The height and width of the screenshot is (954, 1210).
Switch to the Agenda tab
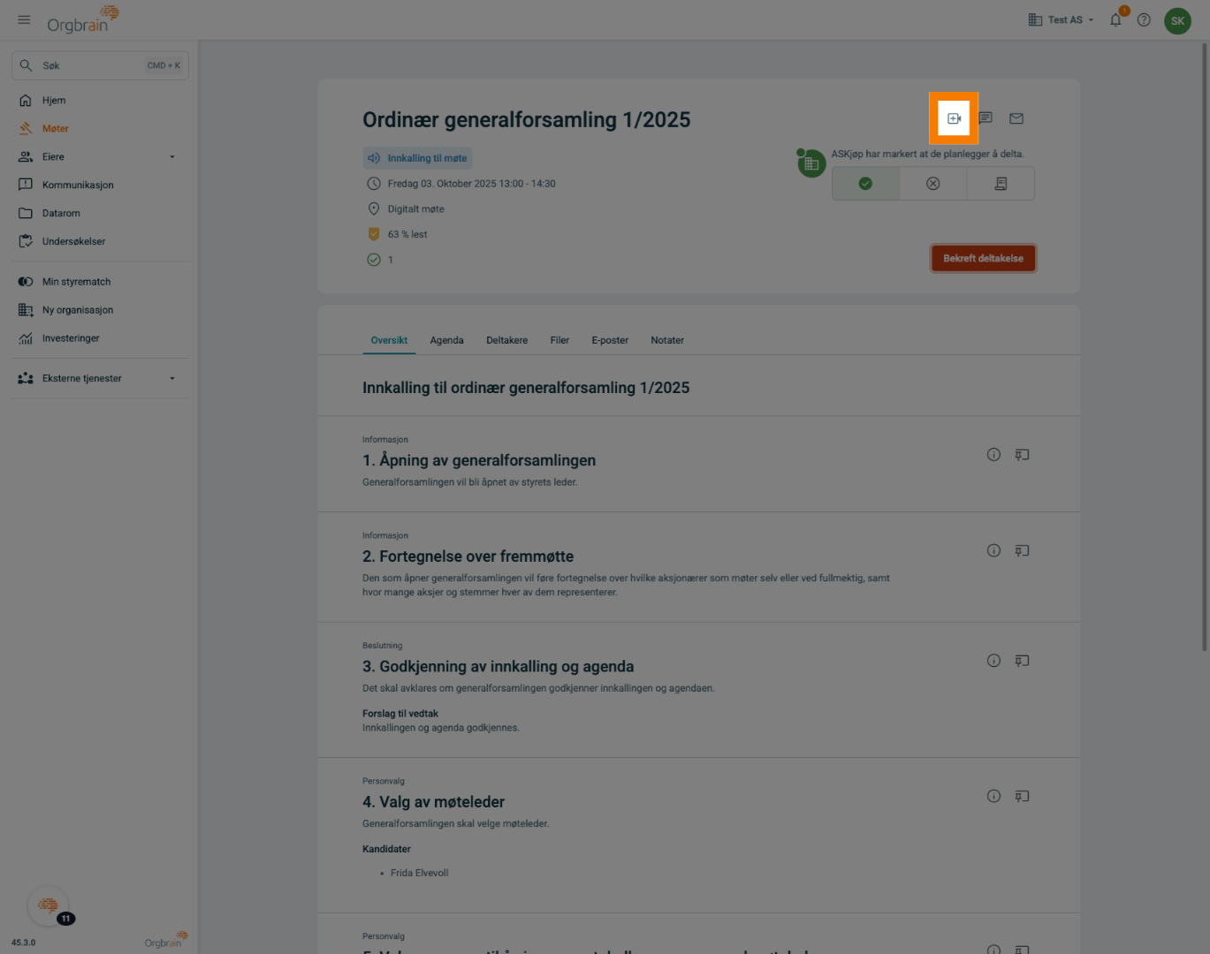(446, 341)
